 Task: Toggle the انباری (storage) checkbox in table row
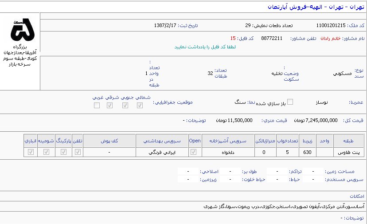31,152
